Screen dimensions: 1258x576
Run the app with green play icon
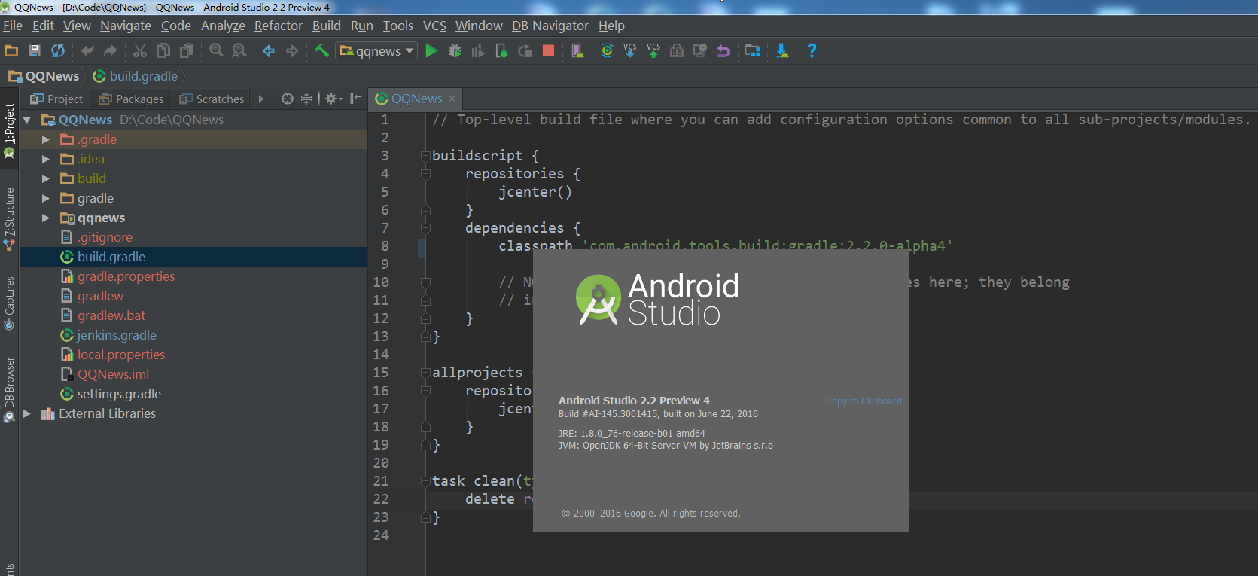click(x=431, y=50)
